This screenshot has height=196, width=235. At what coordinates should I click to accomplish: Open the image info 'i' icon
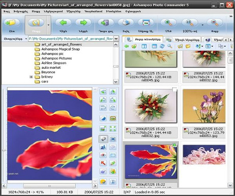pyautogui.click(x=113, y=181)
